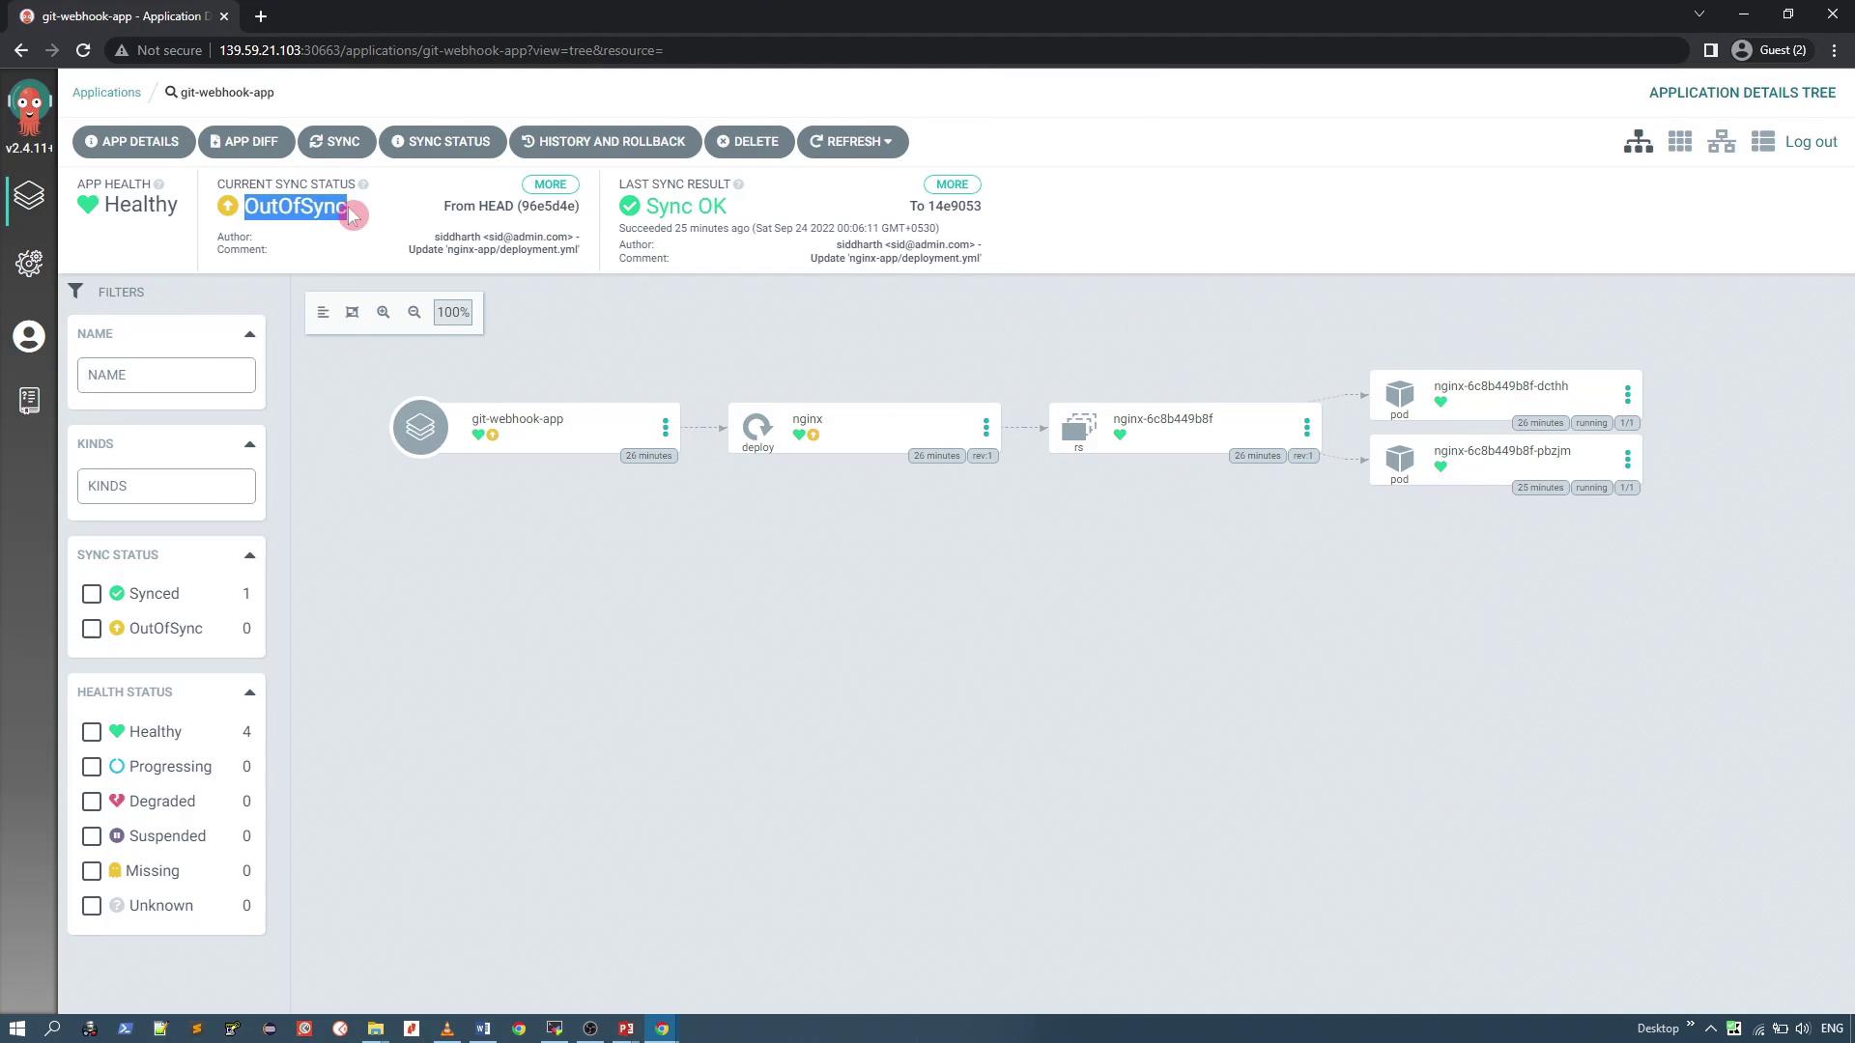The width and height of the screenshot is (1855, 1043).
Task: Switch to list view icon
Action: point(1763,142)
